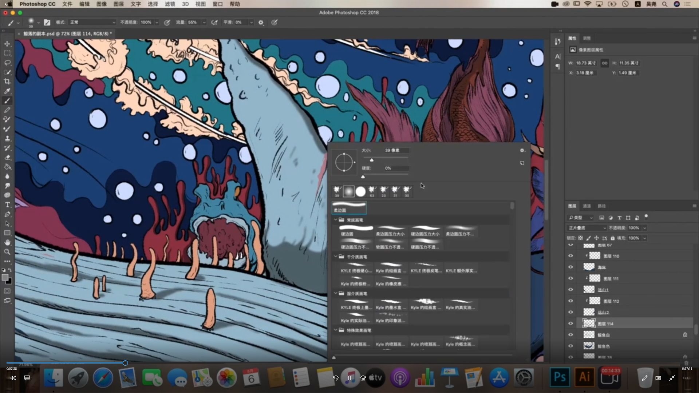
Task: Filter layers by type layers (T icon)
Action: pos(619,218)
